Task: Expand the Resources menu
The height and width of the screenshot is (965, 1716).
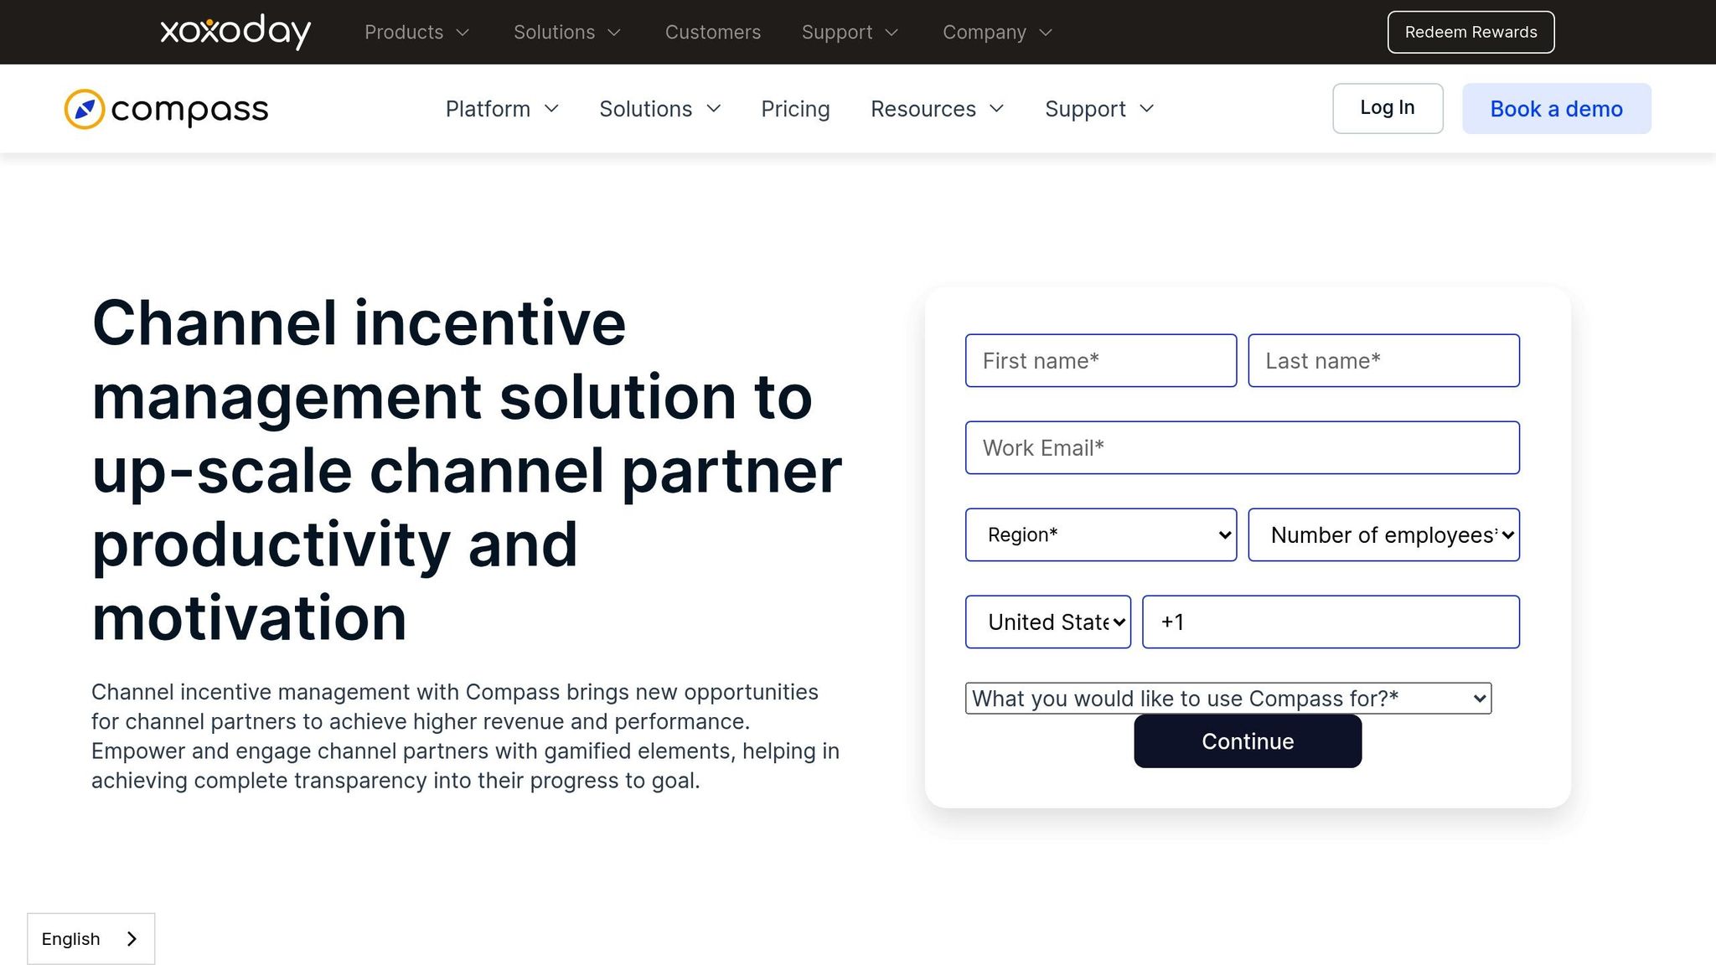Action: click(x=937, y=109)
